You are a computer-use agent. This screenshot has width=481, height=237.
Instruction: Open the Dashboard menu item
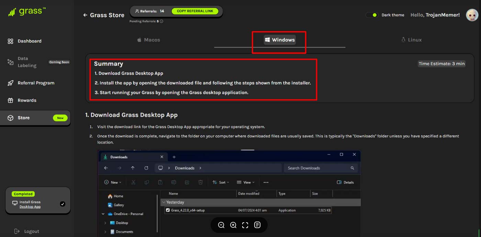(x=30, y=41)
